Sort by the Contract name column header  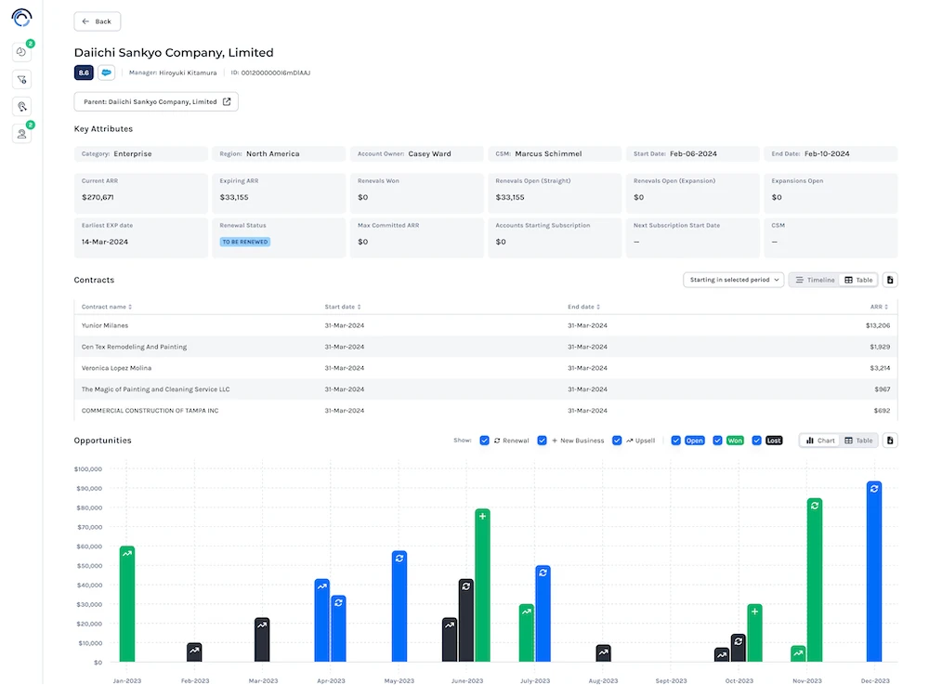pos(106,307)
